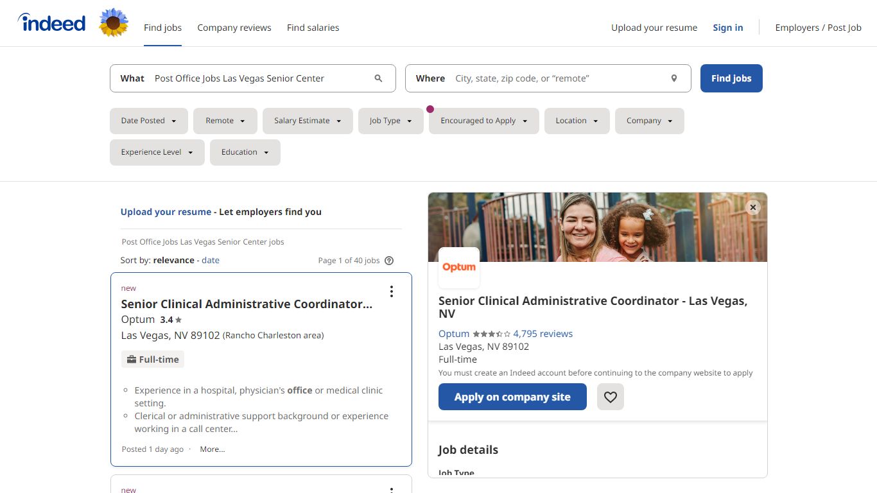Open the Education filter dropdown
877x493 pixels.
[245, 152]
